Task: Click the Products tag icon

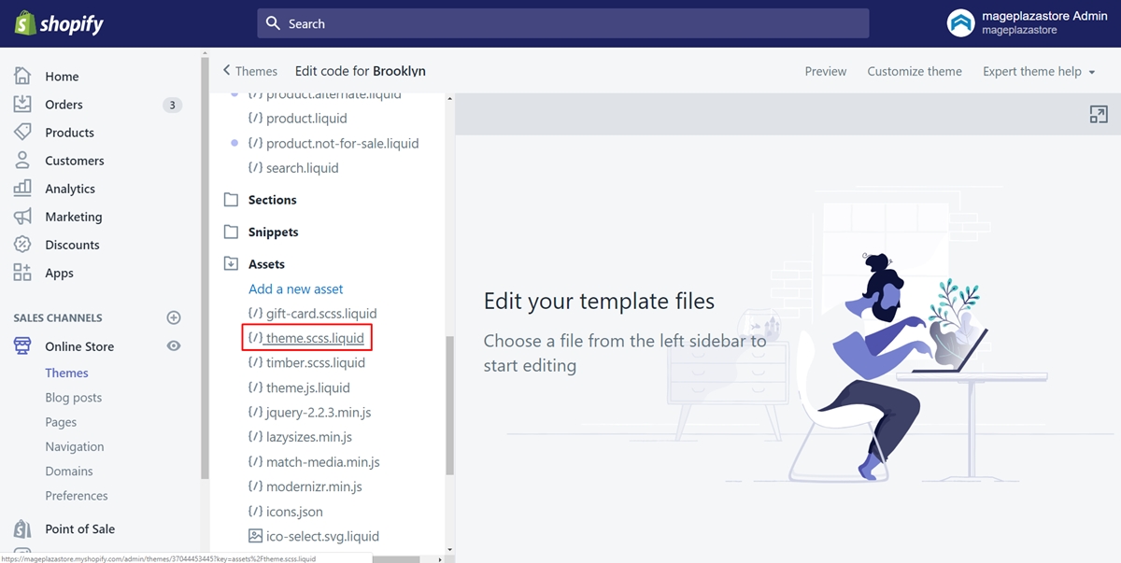Action: click(x=22, y=132)
